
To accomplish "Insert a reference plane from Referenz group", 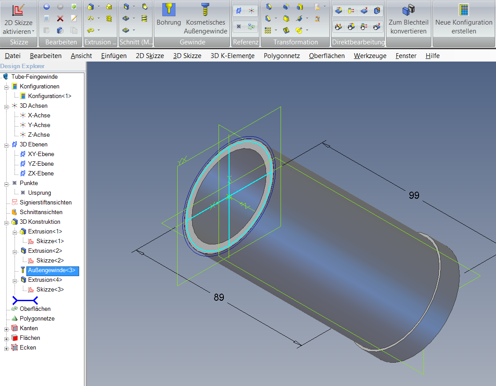I will click(x=239, y=11).
